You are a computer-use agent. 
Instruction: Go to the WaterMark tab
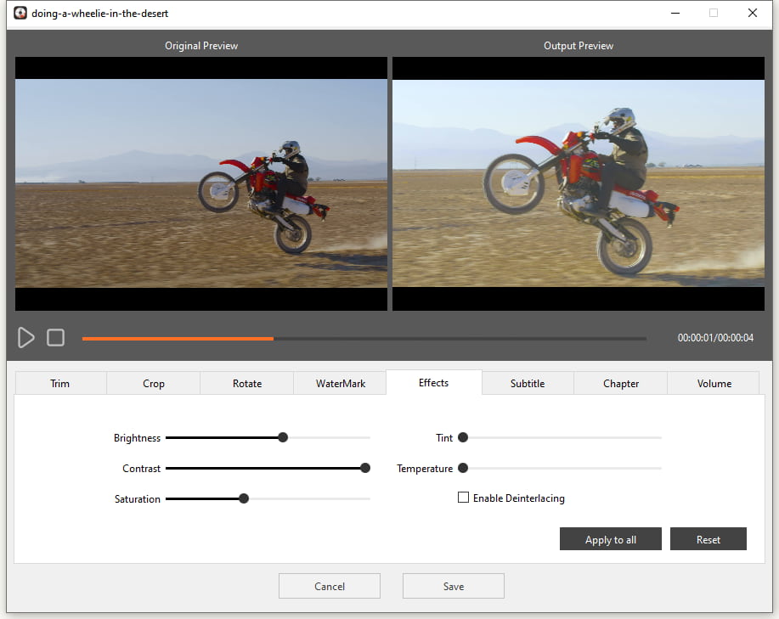tap(341, 384)
